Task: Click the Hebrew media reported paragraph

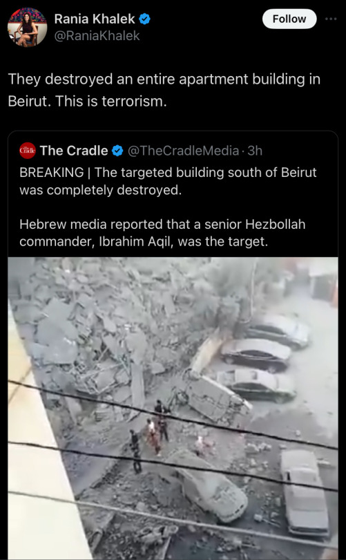Action: (x=162, y=233)
